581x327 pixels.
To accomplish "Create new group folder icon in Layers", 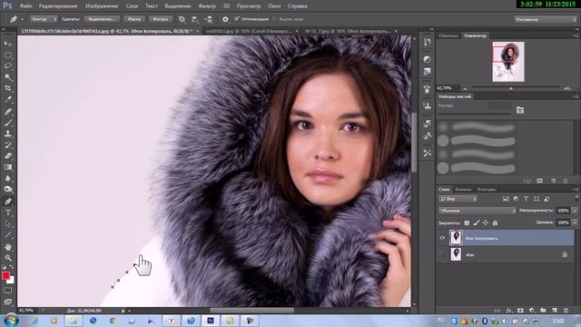I will [x=543, y=311].
